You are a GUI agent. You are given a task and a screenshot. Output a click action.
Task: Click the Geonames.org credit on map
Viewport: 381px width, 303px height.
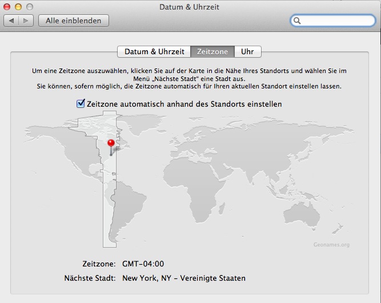pyautogui.click(x=331, y=244)
